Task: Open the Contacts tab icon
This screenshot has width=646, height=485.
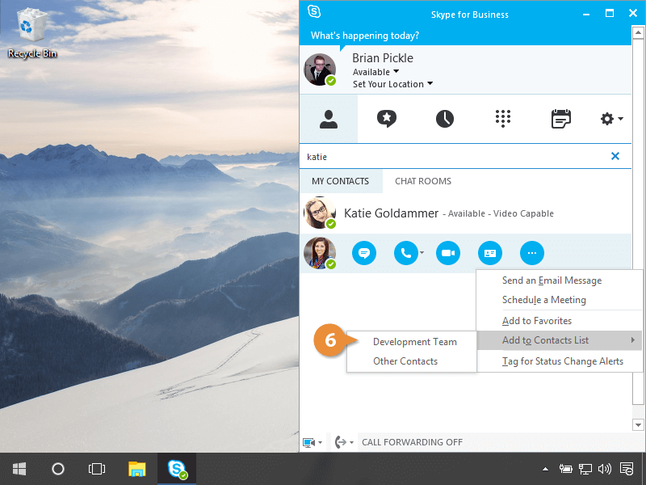Action: pos(328,119)
